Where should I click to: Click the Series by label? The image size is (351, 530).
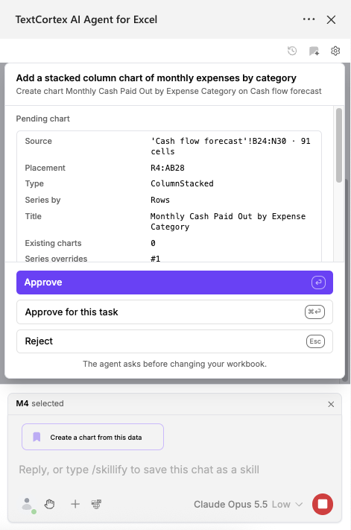pyautogui.click(x=43, y=200)
